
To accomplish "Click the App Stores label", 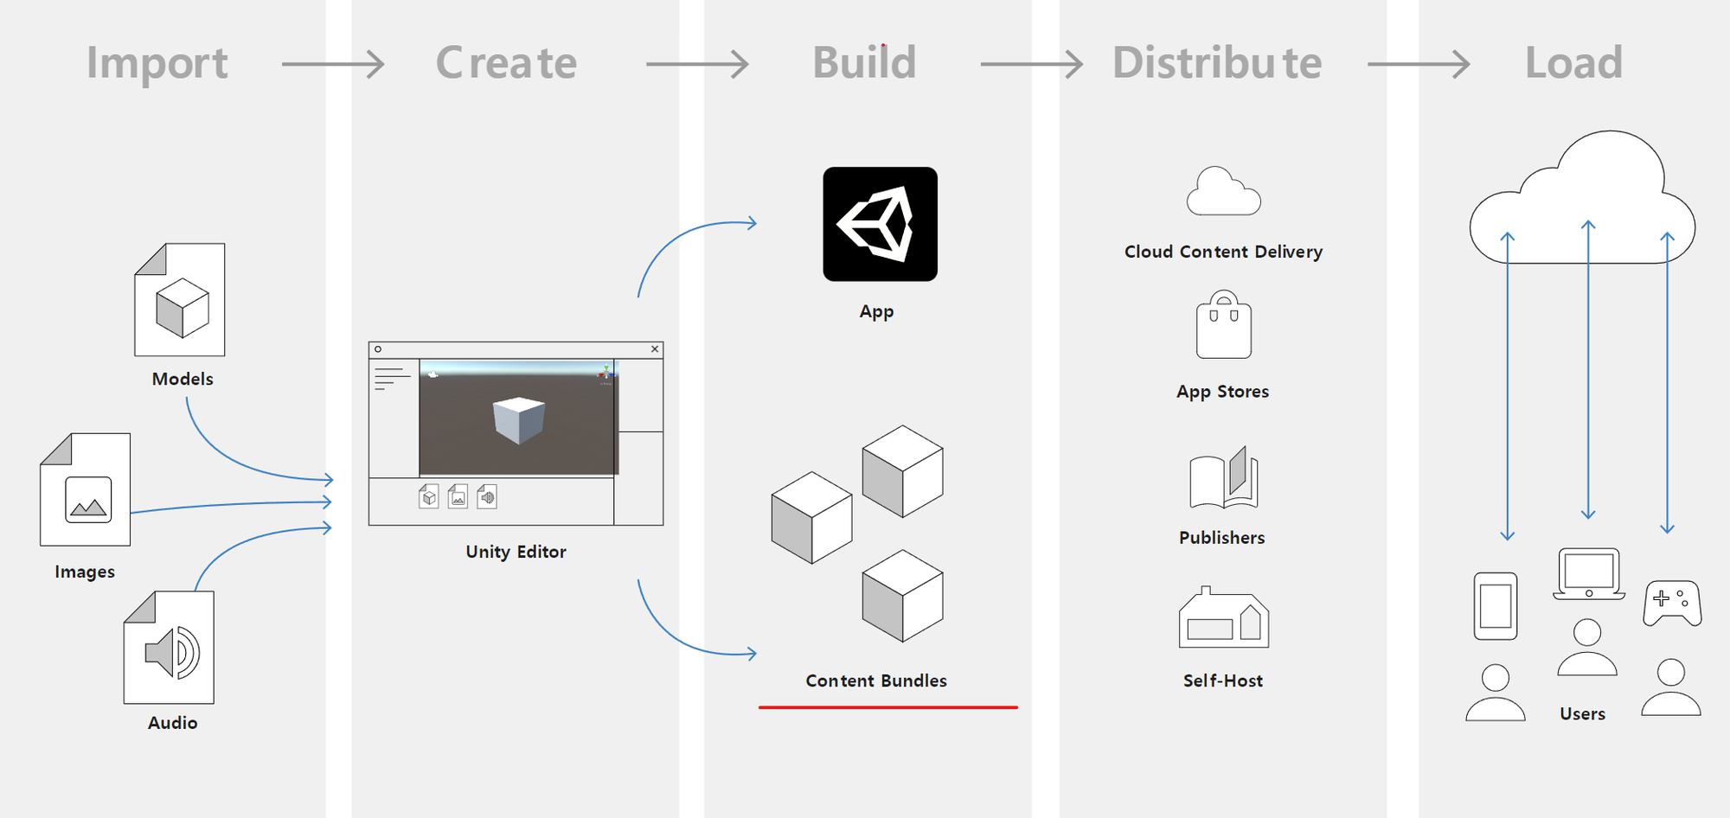I will pyautogui.click(x=1223, y=392).
